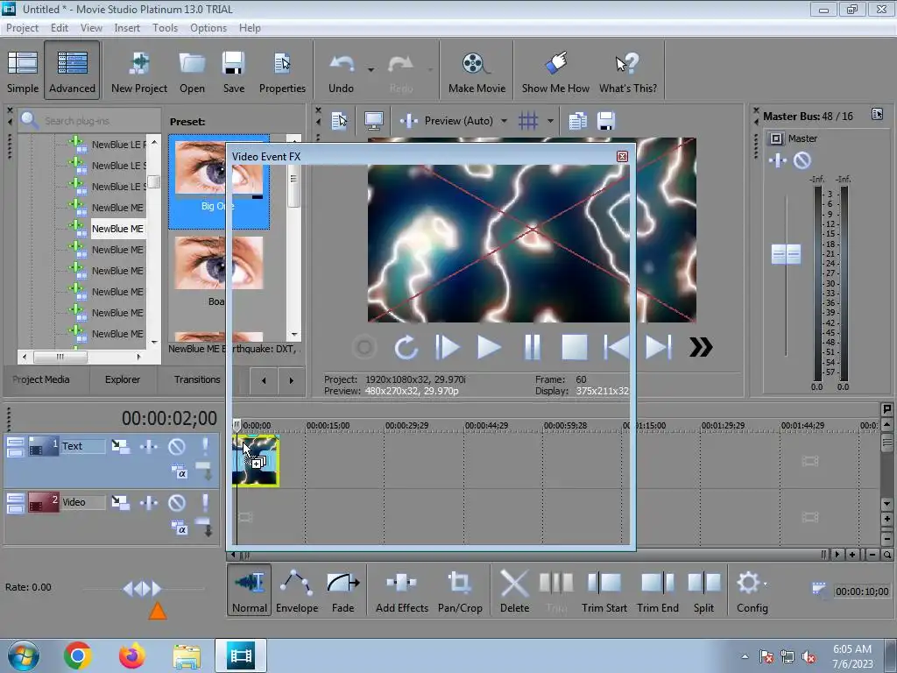The height and width of the screenshot is (673, 897).
Task: Switch to Project Media tab
Action: (x=40, y=379)
